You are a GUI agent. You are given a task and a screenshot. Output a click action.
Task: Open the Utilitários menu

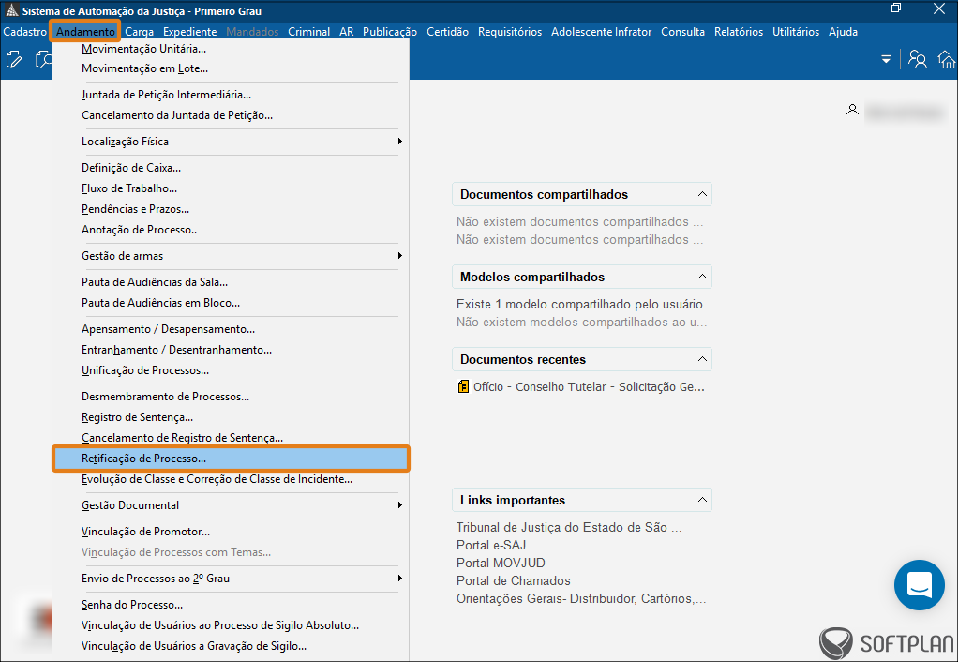796,32
